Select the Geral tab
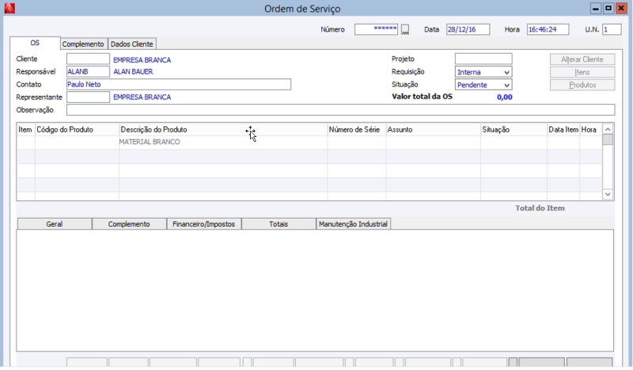 click(55, 224)
